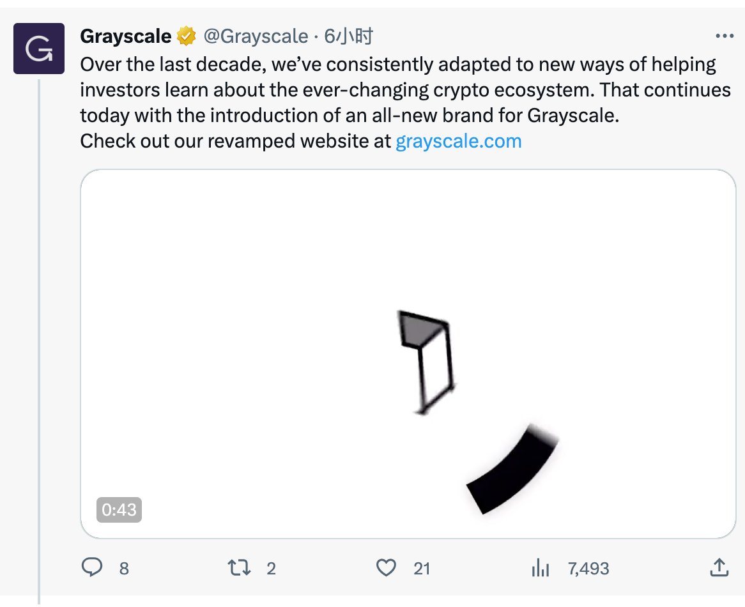The width and height of the screenshot is (745, 607).
Task: Open the tweet's 6小时 timestamp
Action: 348,36
